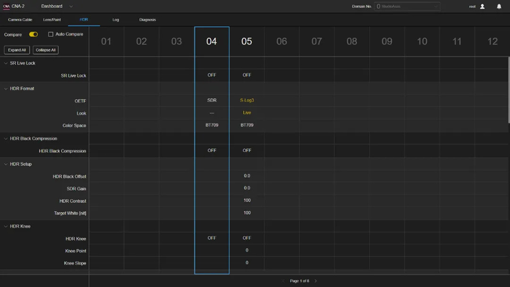This screenshot has width=510, height=287.
Task: Click the CNA-2 device name
Action: [18, 6]
